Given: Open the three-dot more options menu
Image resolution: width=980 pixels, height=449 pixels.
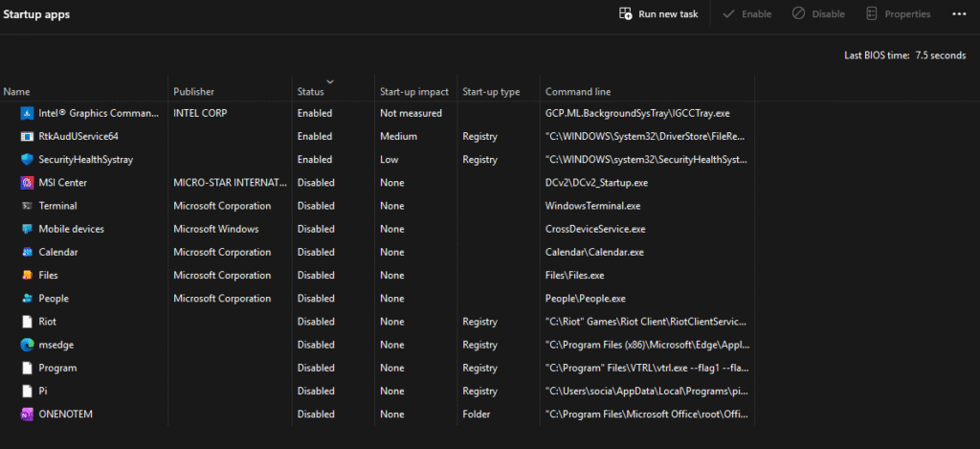Looking at the screenshot, I should pyautogui.click(x=959, y=14).
